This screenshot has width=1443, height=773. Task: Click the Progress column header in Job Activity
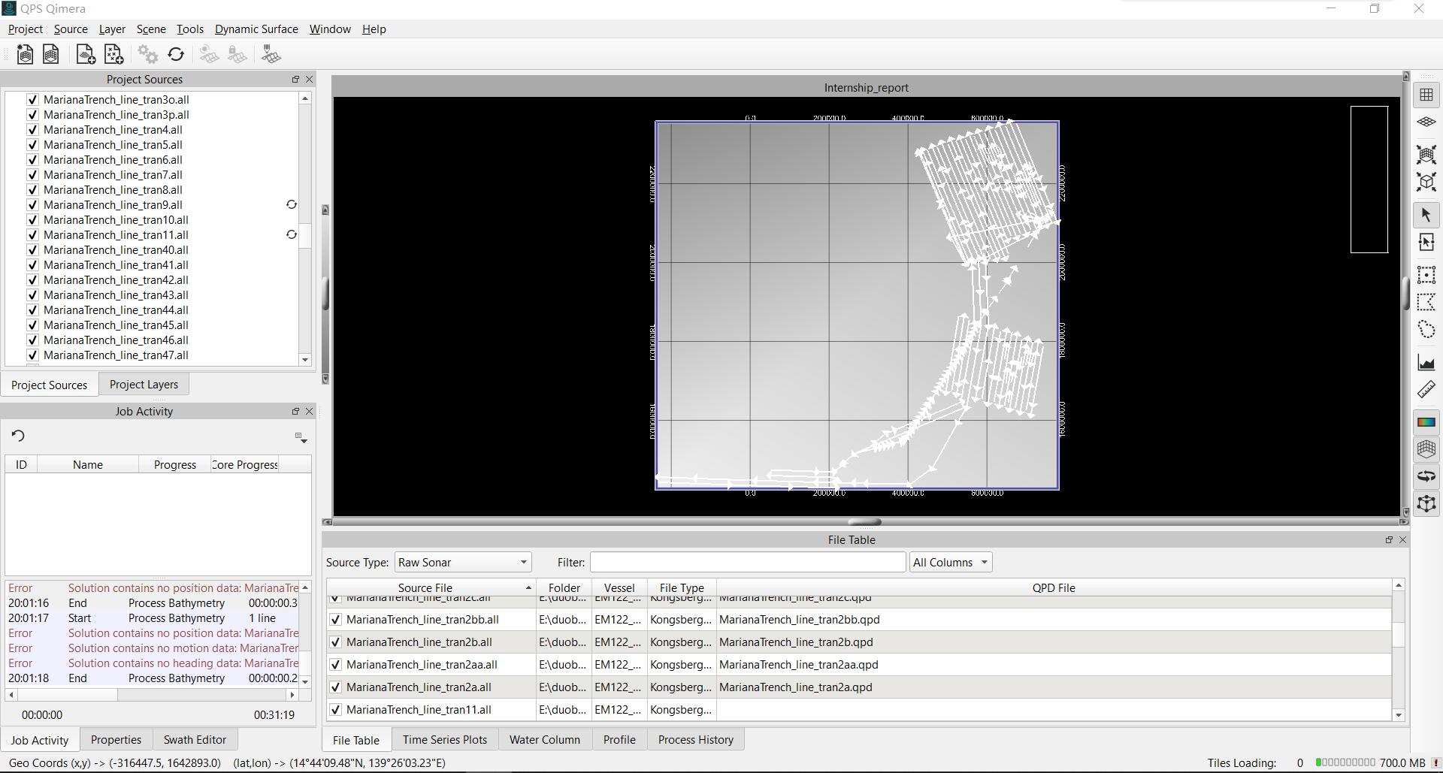175,465
